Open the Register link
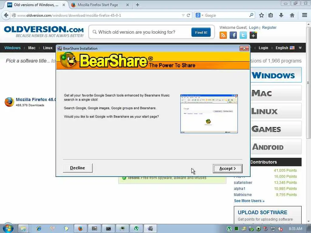 click(269, 28)
